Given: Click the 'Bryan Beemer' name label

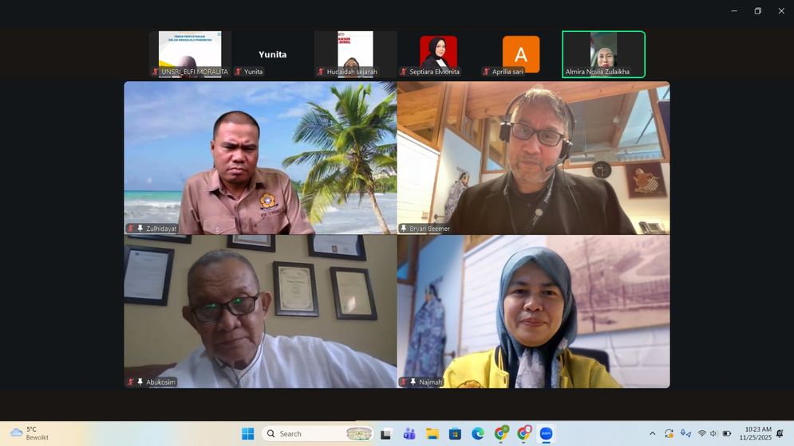Looking at the screenshot, I should 429,229.
